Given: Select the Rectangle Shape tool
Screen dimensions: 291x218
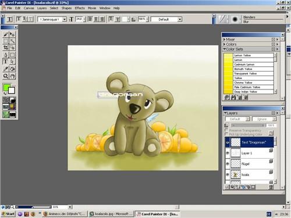Looking at the screenshot, I should point(12,55).
